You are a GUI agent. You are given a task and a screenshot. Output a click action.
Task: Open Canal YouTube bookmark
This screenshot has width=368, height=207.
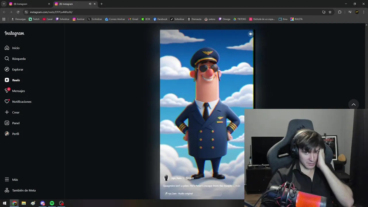point(48,19)
